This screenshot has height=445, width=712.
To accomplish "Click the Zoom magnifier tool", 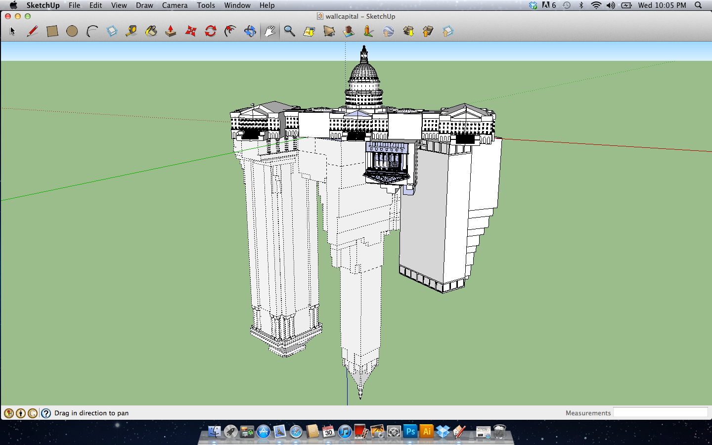I will [290, 31].
